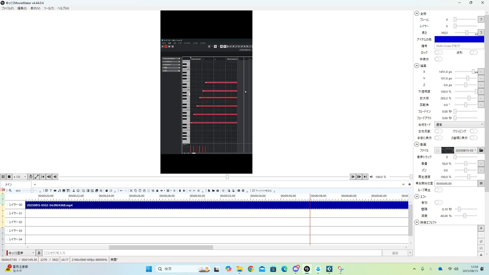Click the scissors split icon
This screenshot has width=489, height=275.
click(x=131, y=191)
